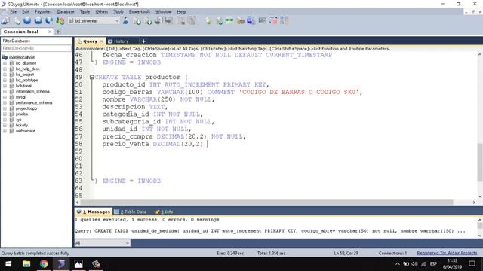Expand the bd_prototype database node
The height and width of the screenshot is (271, 483).
[5, 81]
